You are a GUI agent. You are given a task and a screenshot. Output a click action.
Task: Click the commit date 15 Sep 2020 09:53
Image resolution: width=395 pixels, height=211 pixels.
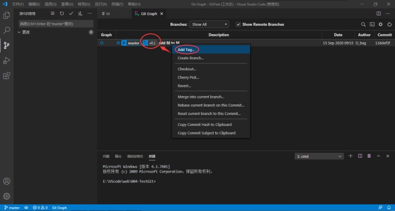(338, 43)
